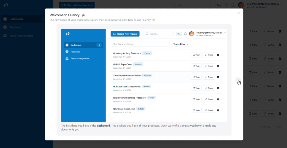Open the background help question mark icon
The width and height of the screenshot is (287, 148).
click(x=233, y=5)
